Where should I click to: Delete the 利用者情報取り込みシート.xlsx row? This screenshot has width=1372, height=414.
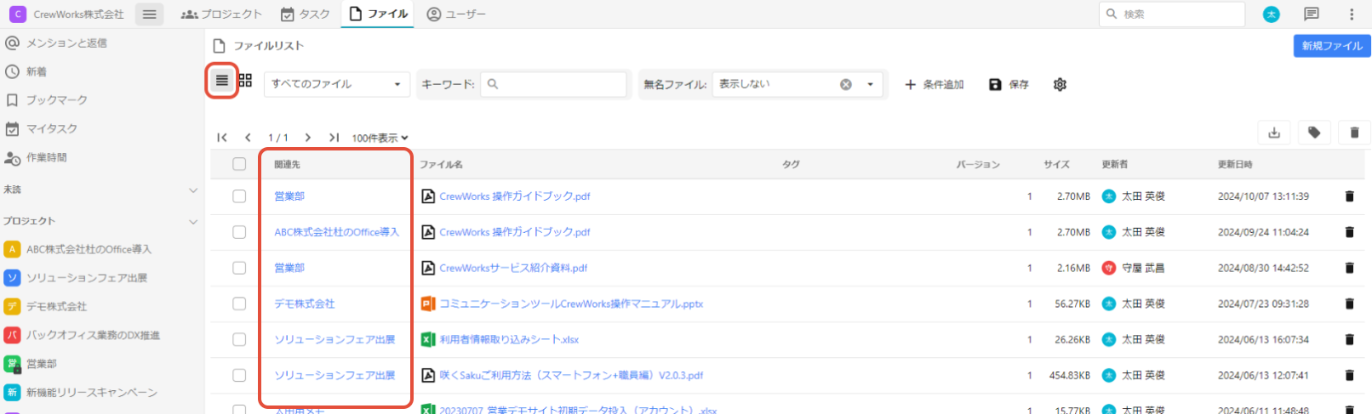1349,339
